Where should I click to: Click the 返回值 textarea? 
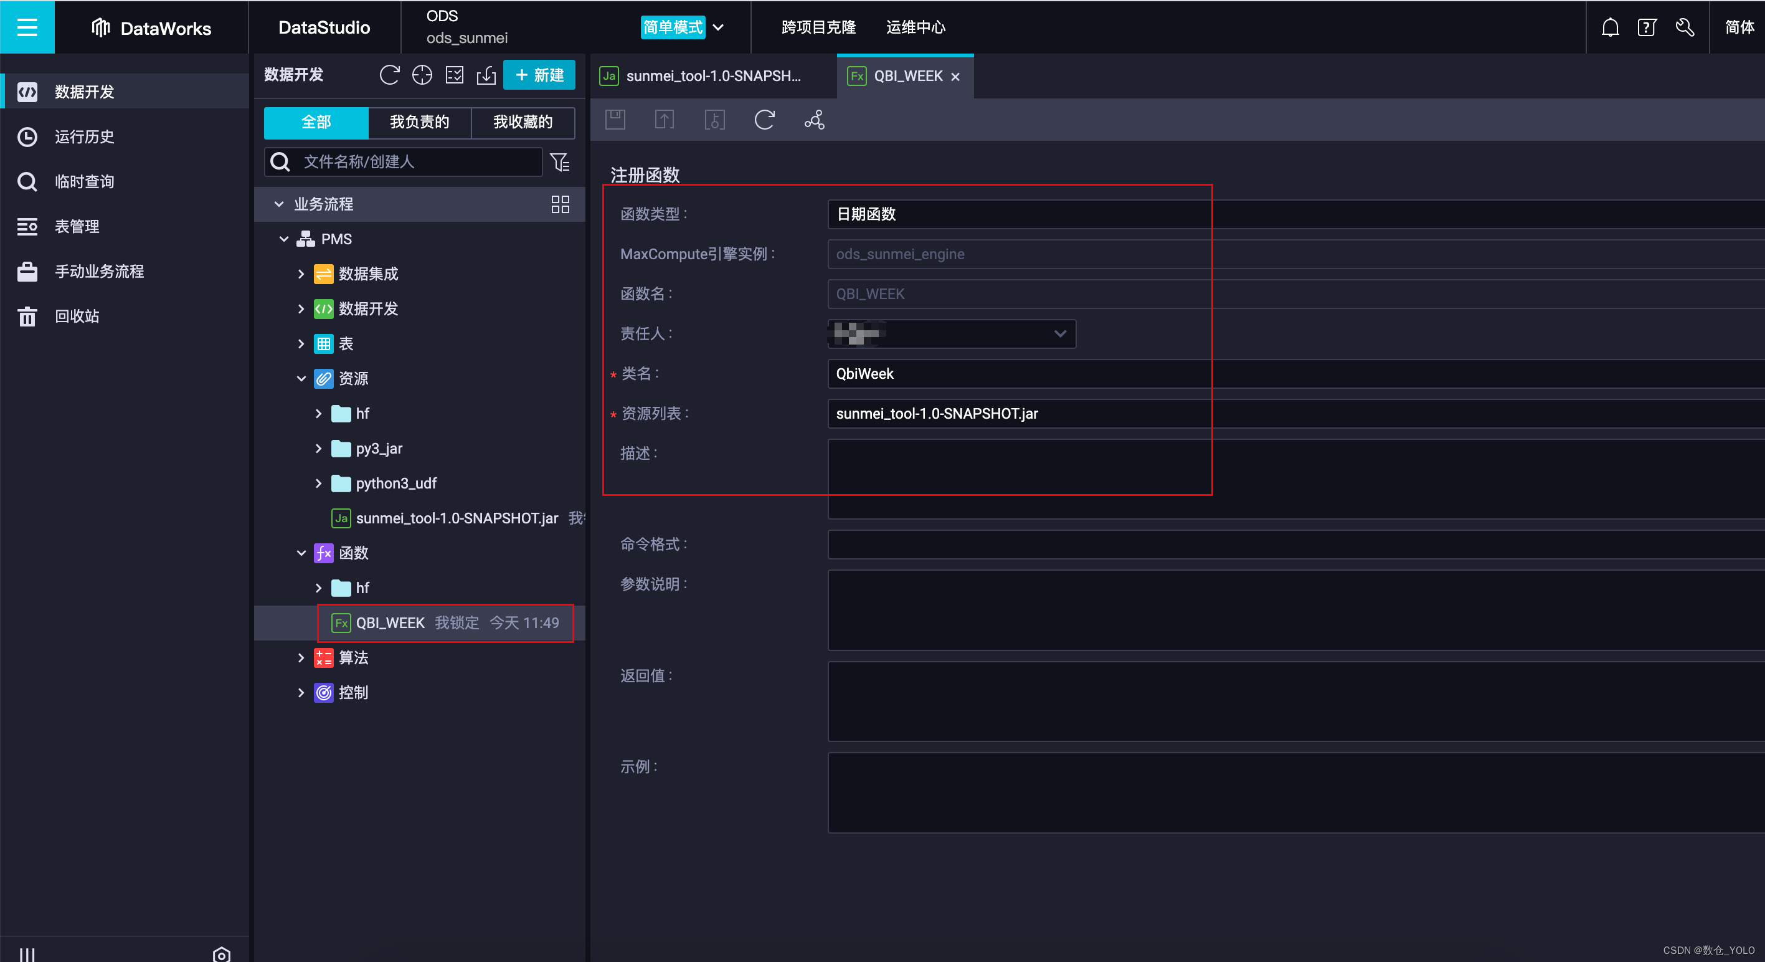[x=1295, y=701]
